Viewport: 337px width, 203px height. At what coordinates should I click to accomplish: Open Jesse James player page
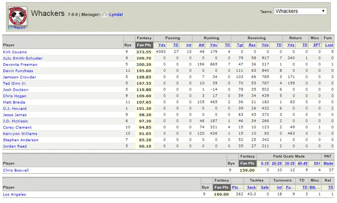[x=15, y=115]
